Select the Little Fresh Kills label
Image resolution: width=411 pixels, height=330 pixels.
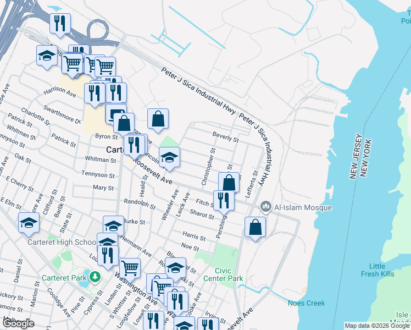pos(377,270)
